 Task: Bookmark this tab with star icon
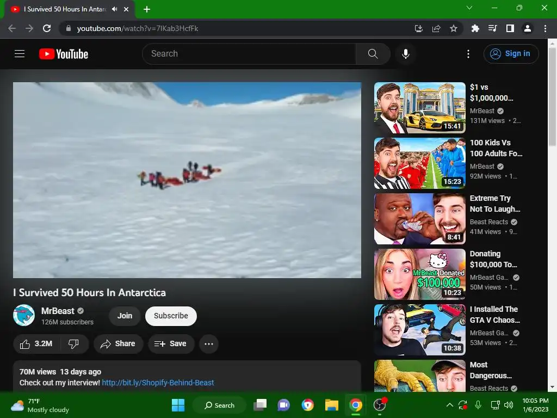tap(454, 28)
